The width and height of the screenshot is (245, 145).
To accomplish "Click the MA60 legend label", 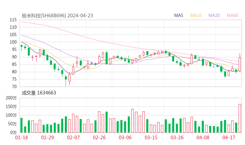I will 232,15.
